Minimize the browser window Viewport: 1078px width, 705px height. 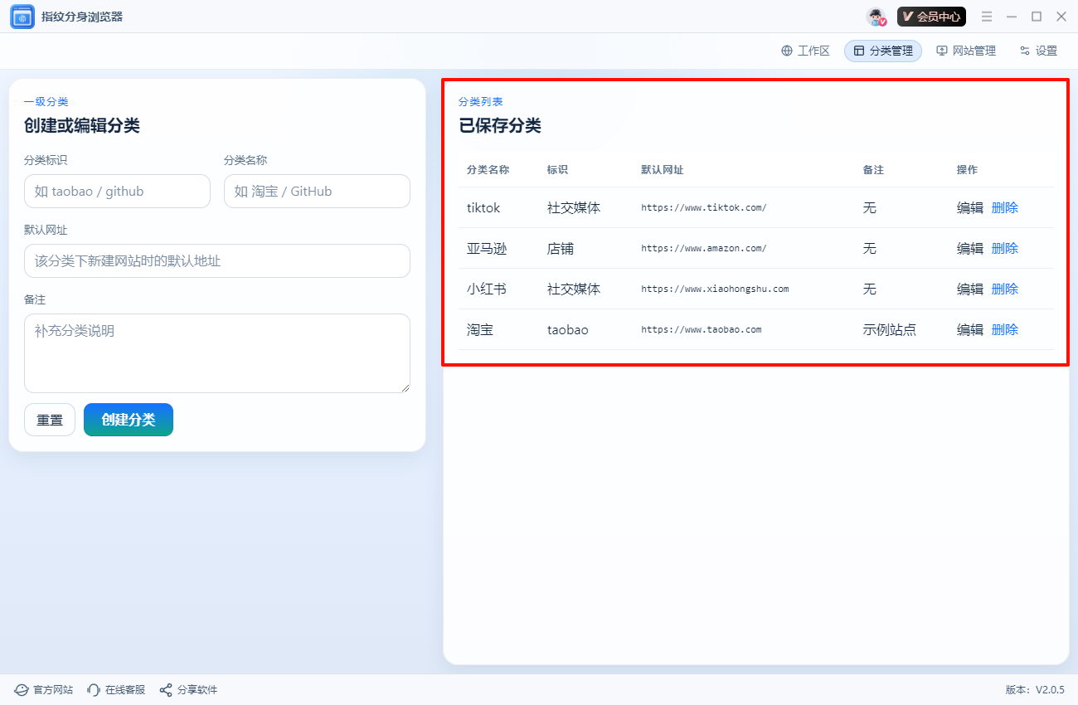coord(1012,17)
